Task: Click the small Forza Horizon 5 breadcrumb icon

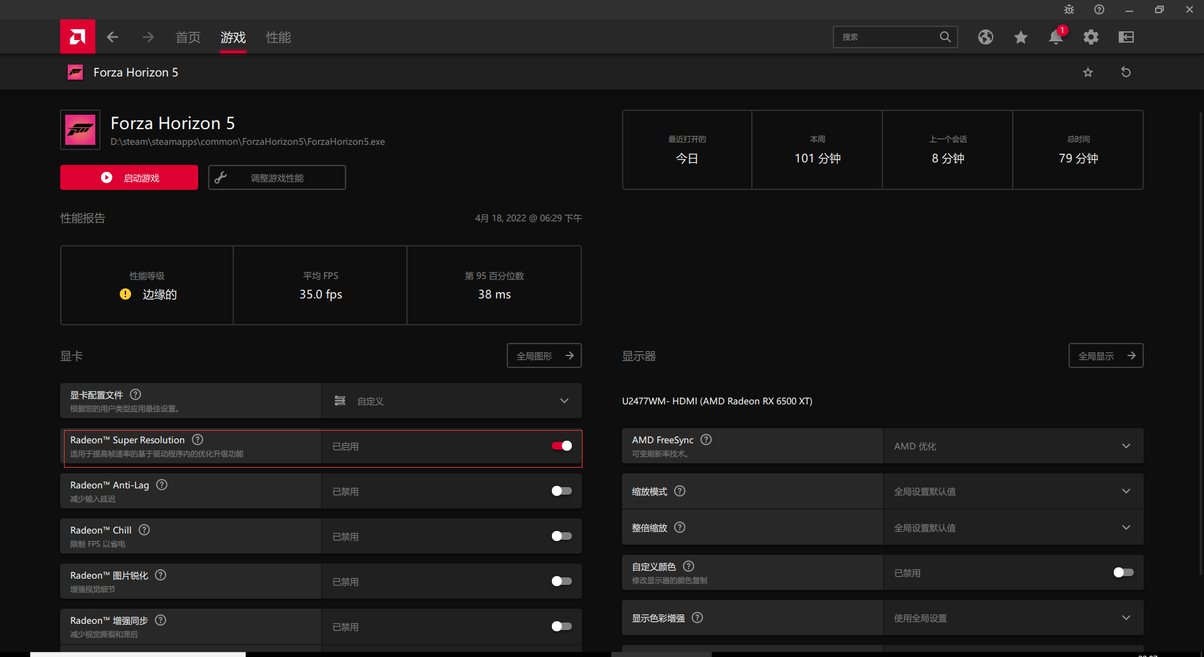Action: point(75,72)
